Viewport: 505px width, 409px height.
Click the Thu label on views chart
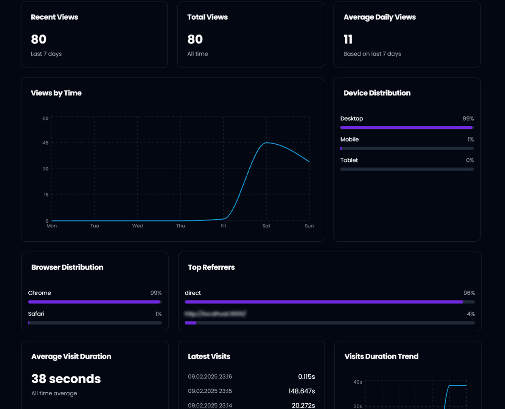tap(180, 226)
